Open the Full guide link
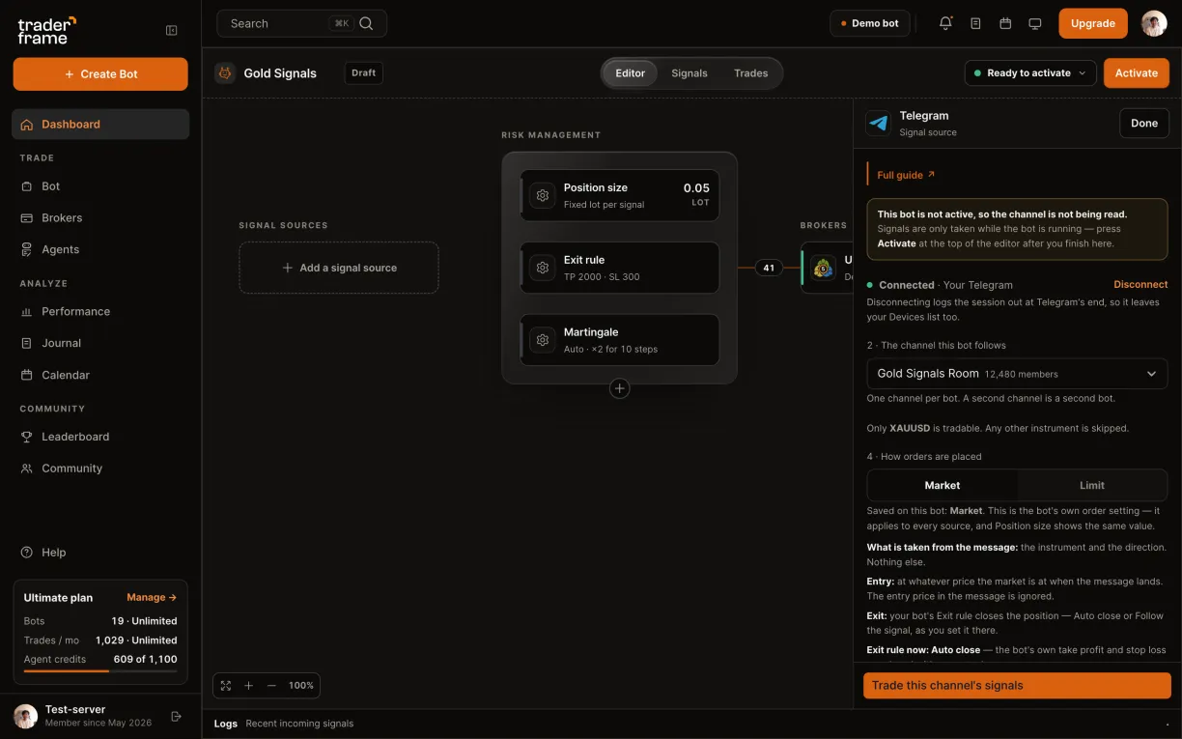The width and height of the screenshot is (1182, 739). click(906, 175)
